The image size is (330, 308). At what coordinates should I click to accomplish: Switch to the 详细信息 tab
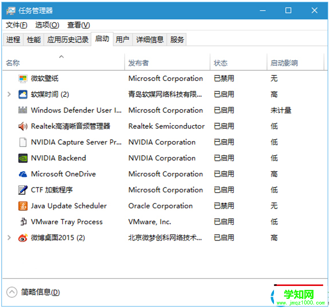pyautogui.click(x=150, y=40)
